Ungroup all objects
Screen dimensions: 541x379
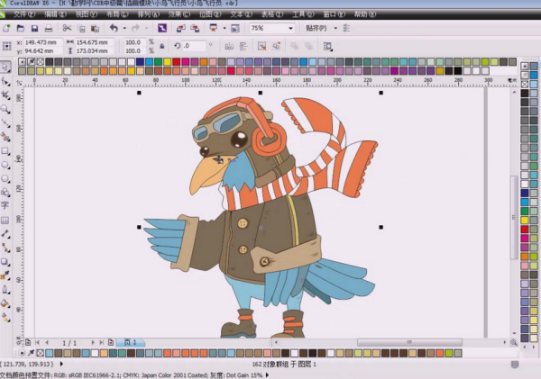(x=276, y=46)
